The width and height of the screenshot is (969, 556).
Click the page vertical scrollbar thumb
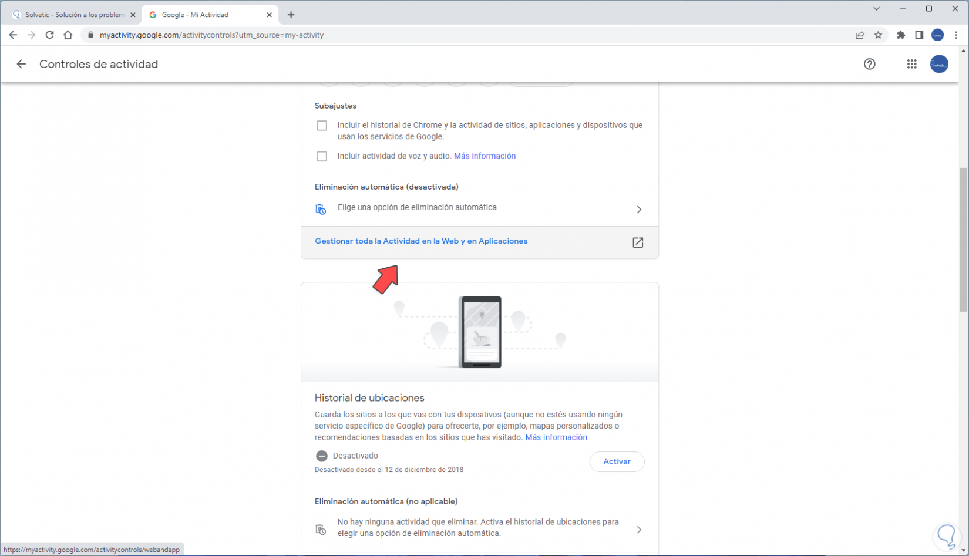pyautogui.click(x=963, y=240)
